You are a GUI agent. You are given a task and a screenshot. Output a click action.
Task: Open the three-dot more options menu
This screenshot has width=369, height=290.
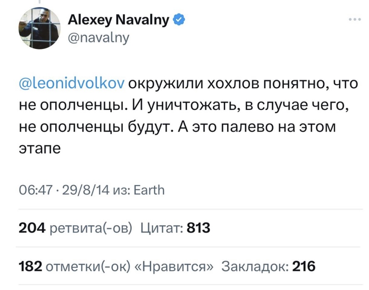pos(355,19)
